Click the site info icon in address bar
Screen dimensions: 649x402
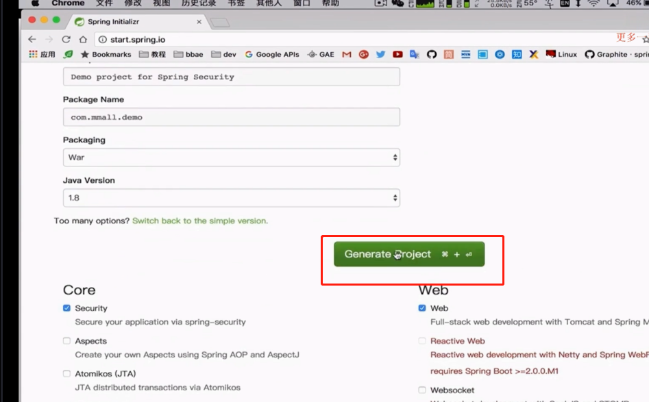click(x=103, y=39)
